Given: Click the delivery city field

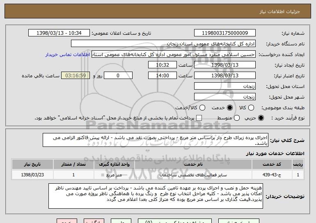Looking at the screenshot, I should tap(225, 97).
